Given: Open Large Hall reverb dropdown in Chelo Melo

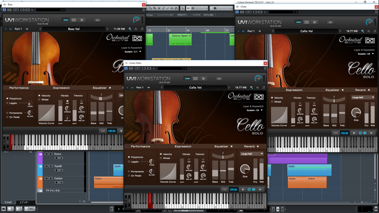Looking at the screenshot, I should pos(252,154).
